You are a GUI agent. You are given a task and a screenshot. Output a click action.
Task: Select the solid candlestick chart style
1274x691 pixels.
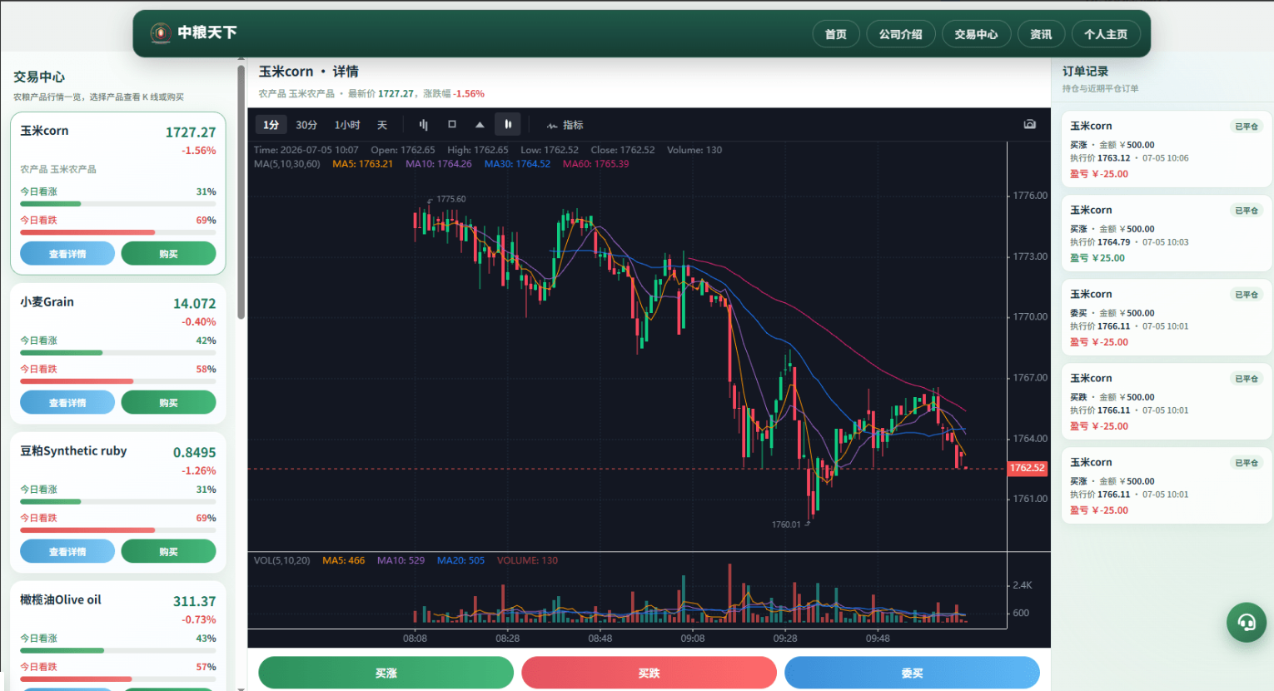508,125
